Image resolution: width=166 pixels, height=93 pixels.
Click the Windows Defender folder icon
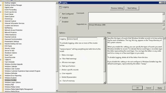pos(3,73)
